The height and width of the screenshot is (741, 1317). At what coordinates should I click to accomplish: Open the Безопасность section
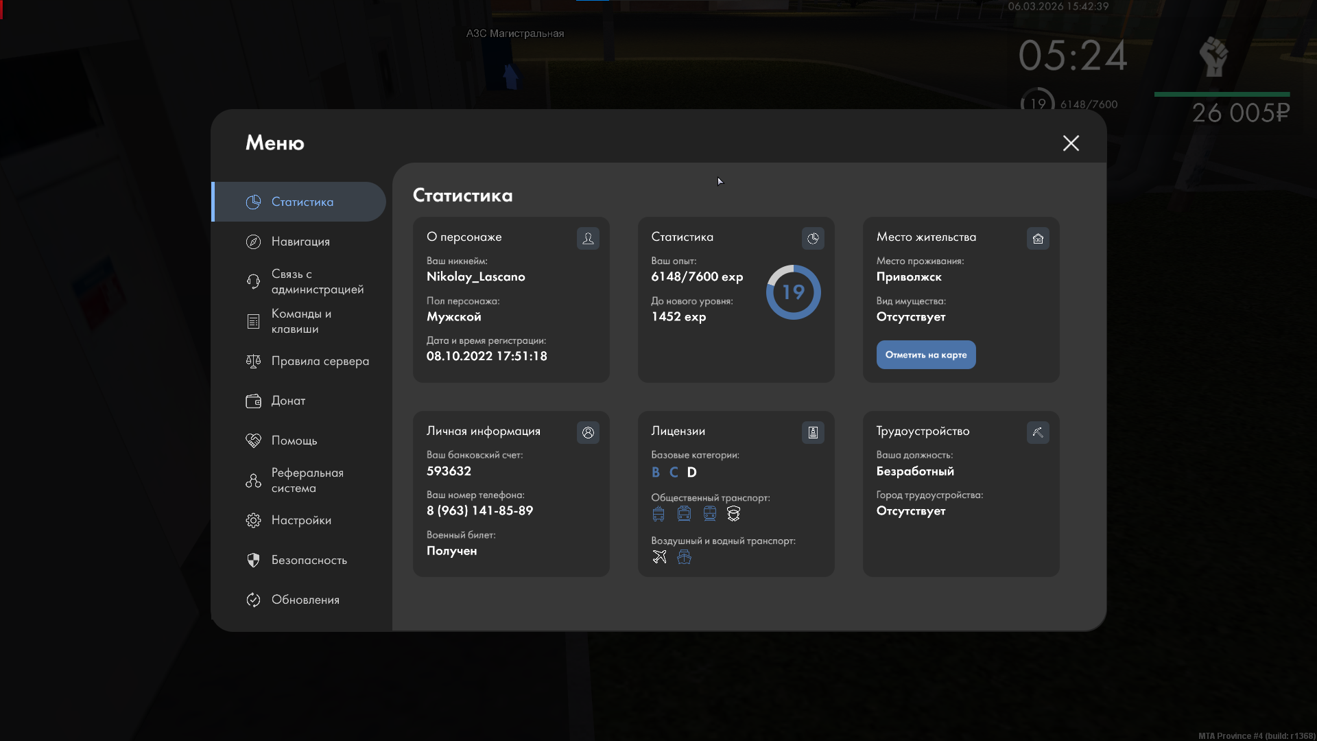click(x=309, y=560)
